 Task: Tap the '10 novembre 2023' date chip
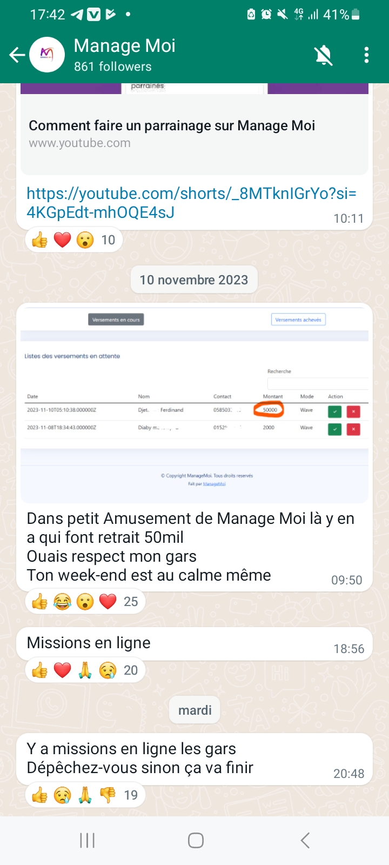point(194,280)
